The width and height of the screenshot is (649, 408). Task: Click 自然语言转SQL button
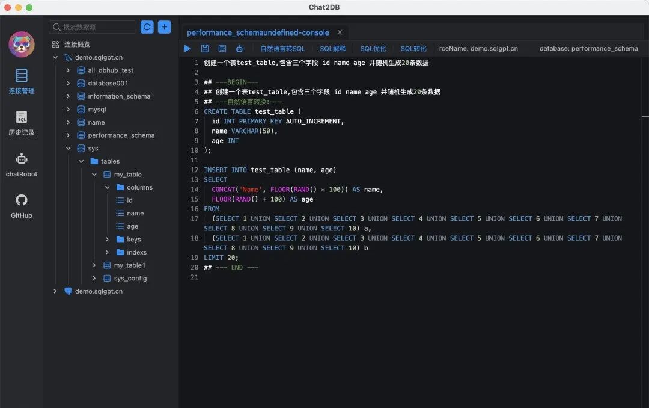[282, 49]
